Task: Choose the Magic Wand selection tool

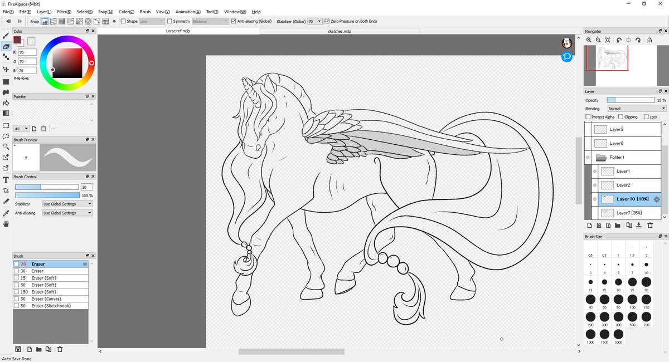Action: (6, 146)
